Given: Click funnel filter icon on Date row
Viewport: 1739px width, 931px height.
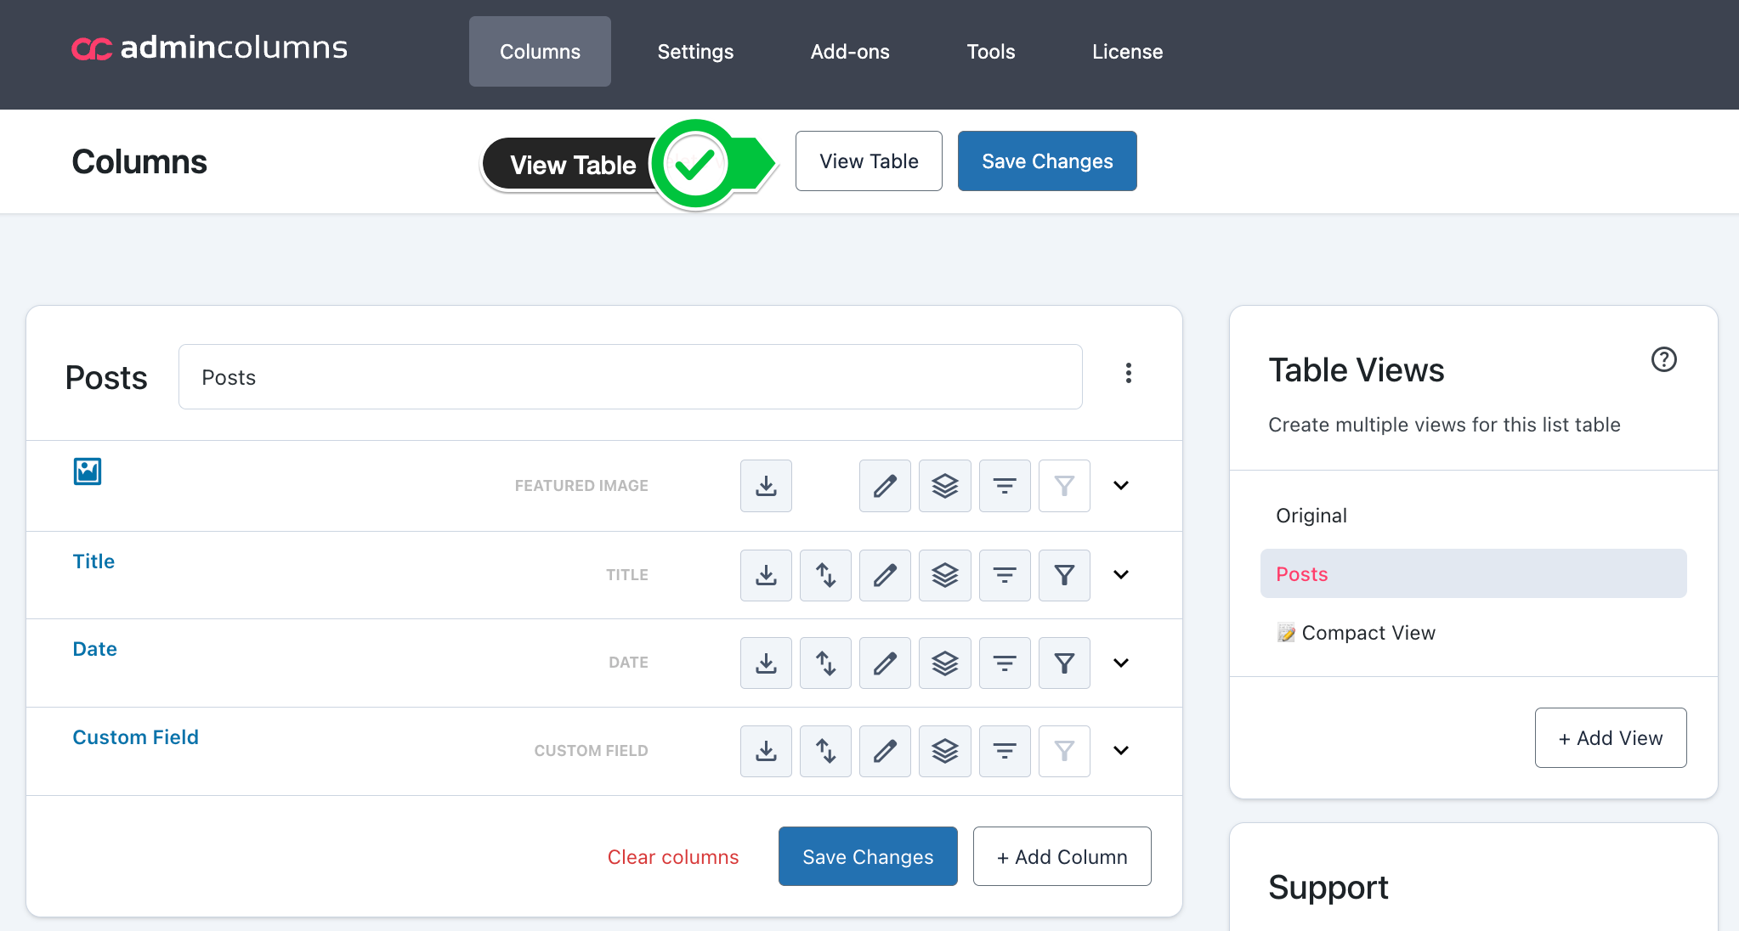Looking at the screenshot, I should 1064,663.
